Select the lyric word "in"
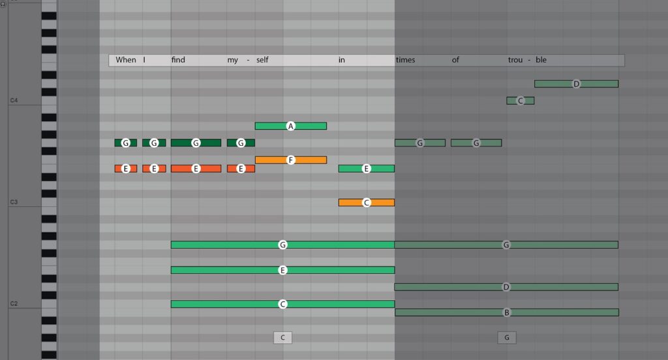The height and width of the screenshot is (360, 668). tap(342, 60)
